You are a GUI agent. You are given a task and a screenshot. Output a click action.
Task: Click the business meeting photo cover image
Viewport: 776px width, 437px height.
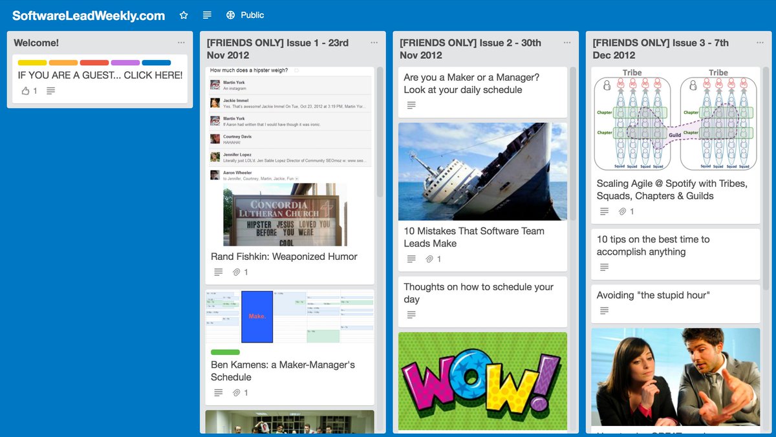[x=675, y=377]
